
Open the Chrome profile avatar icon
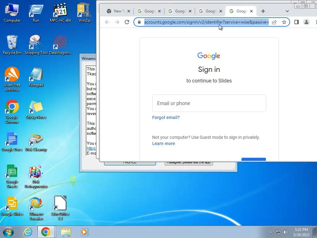306,22
